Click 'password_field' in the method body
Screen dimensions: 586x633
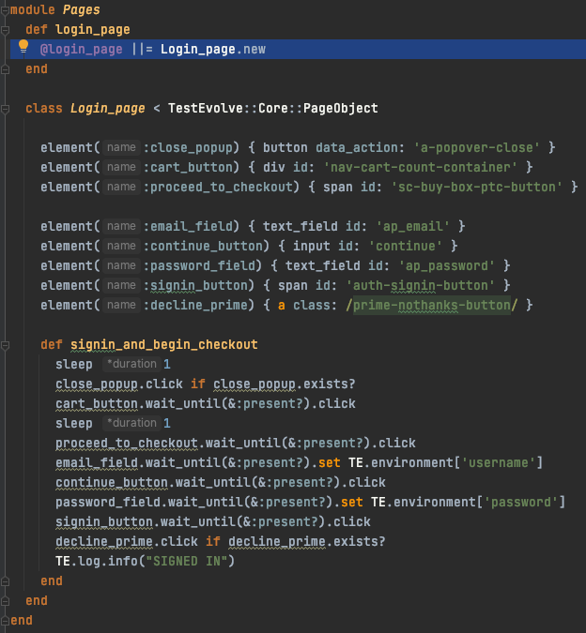coord(108,503)
